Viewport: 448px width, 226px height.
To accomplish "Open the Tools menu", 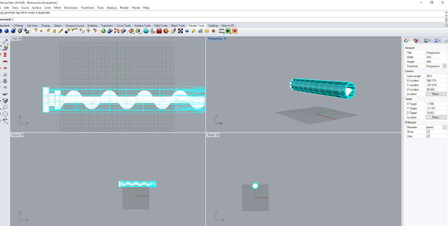I will pos(100,7).
